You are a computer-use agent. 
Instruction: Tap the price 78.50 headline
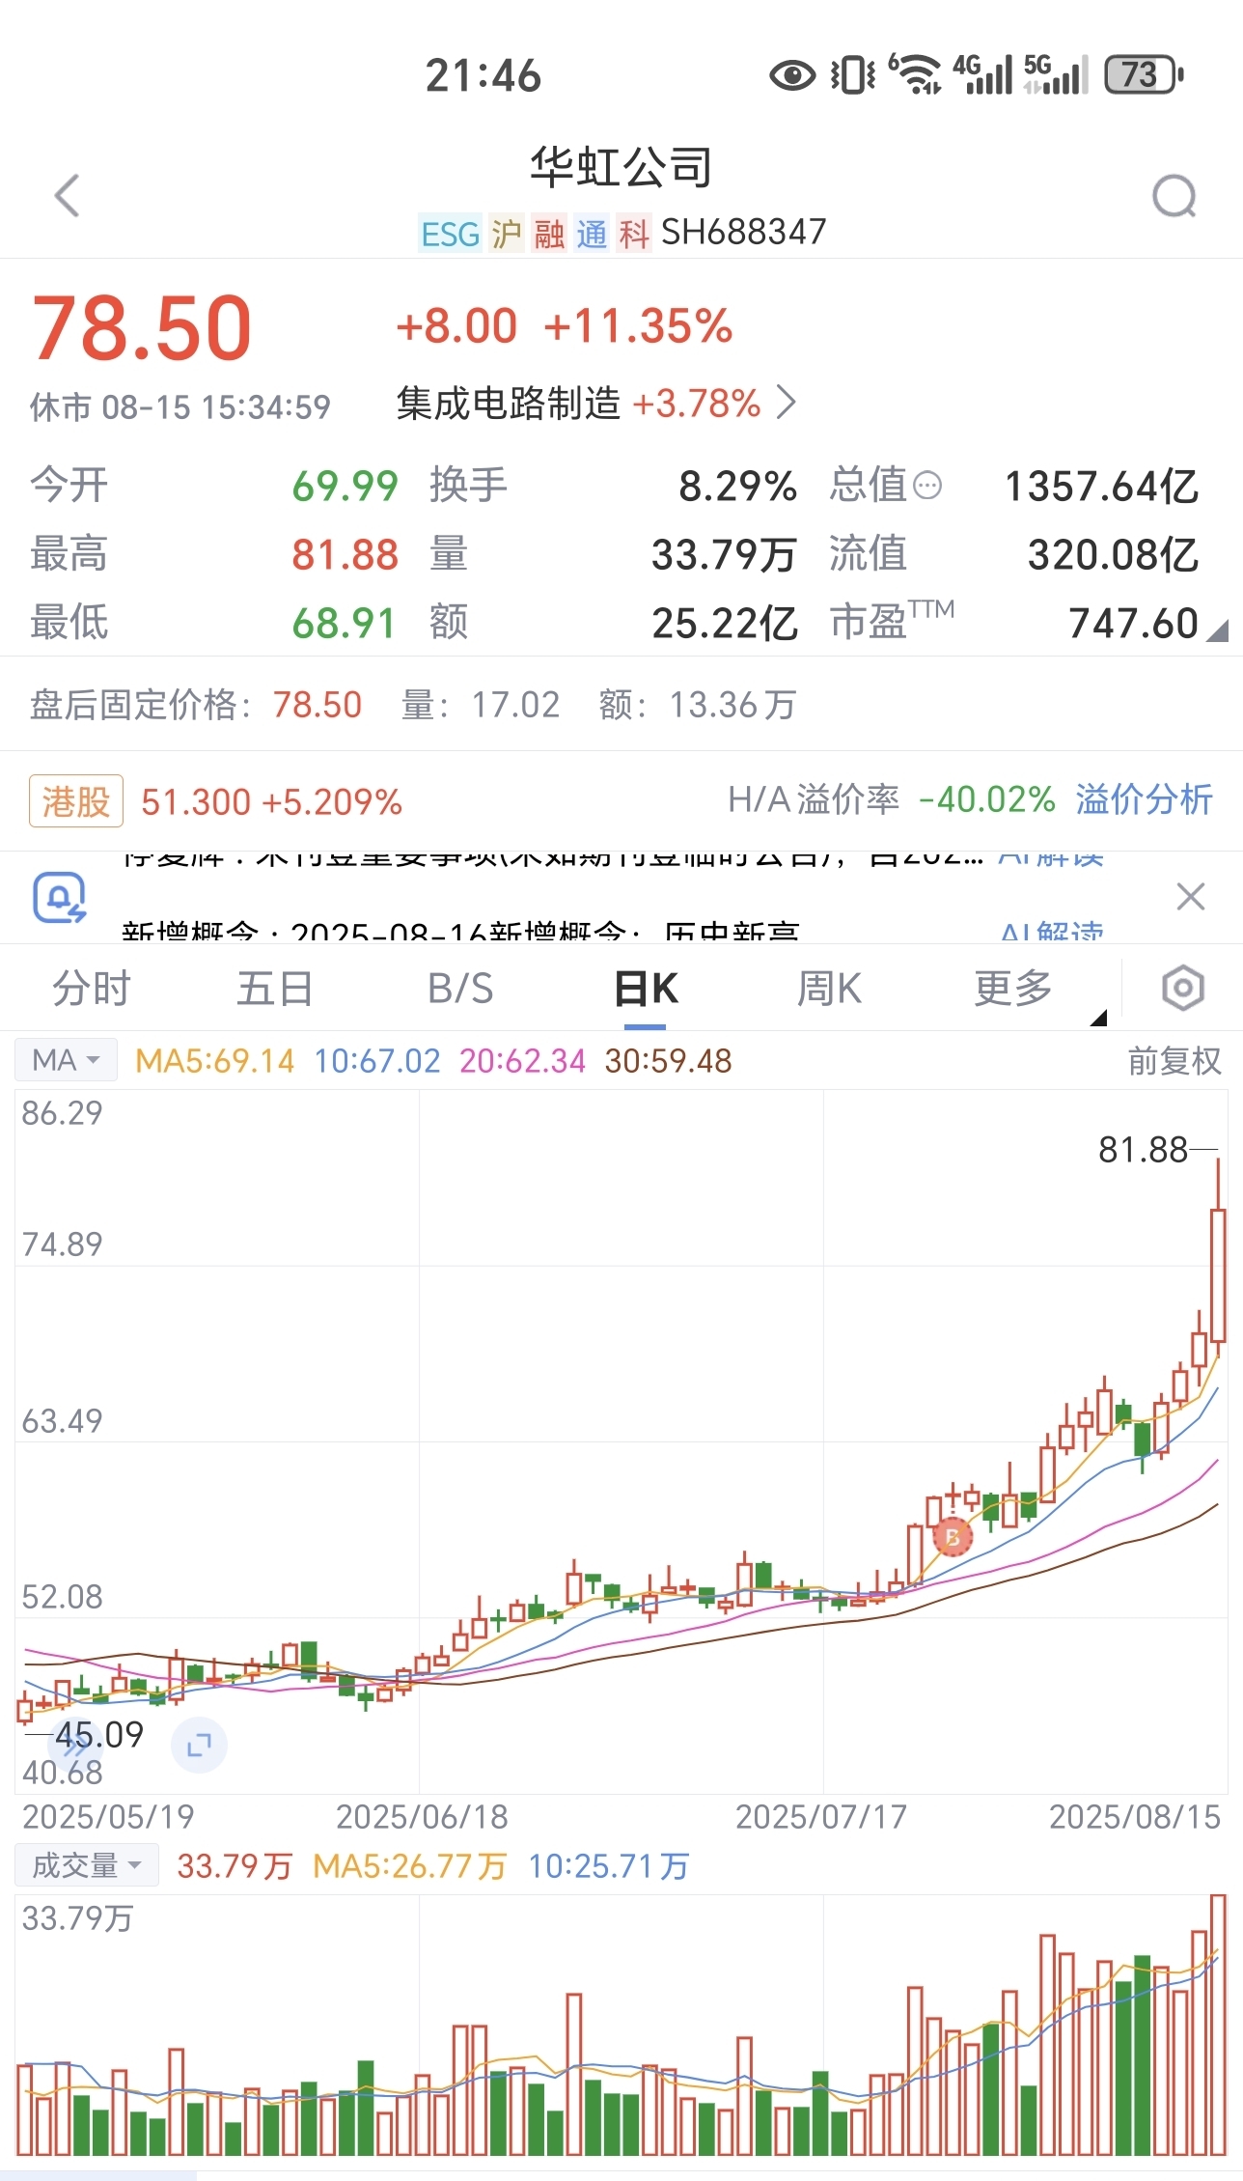142,327
